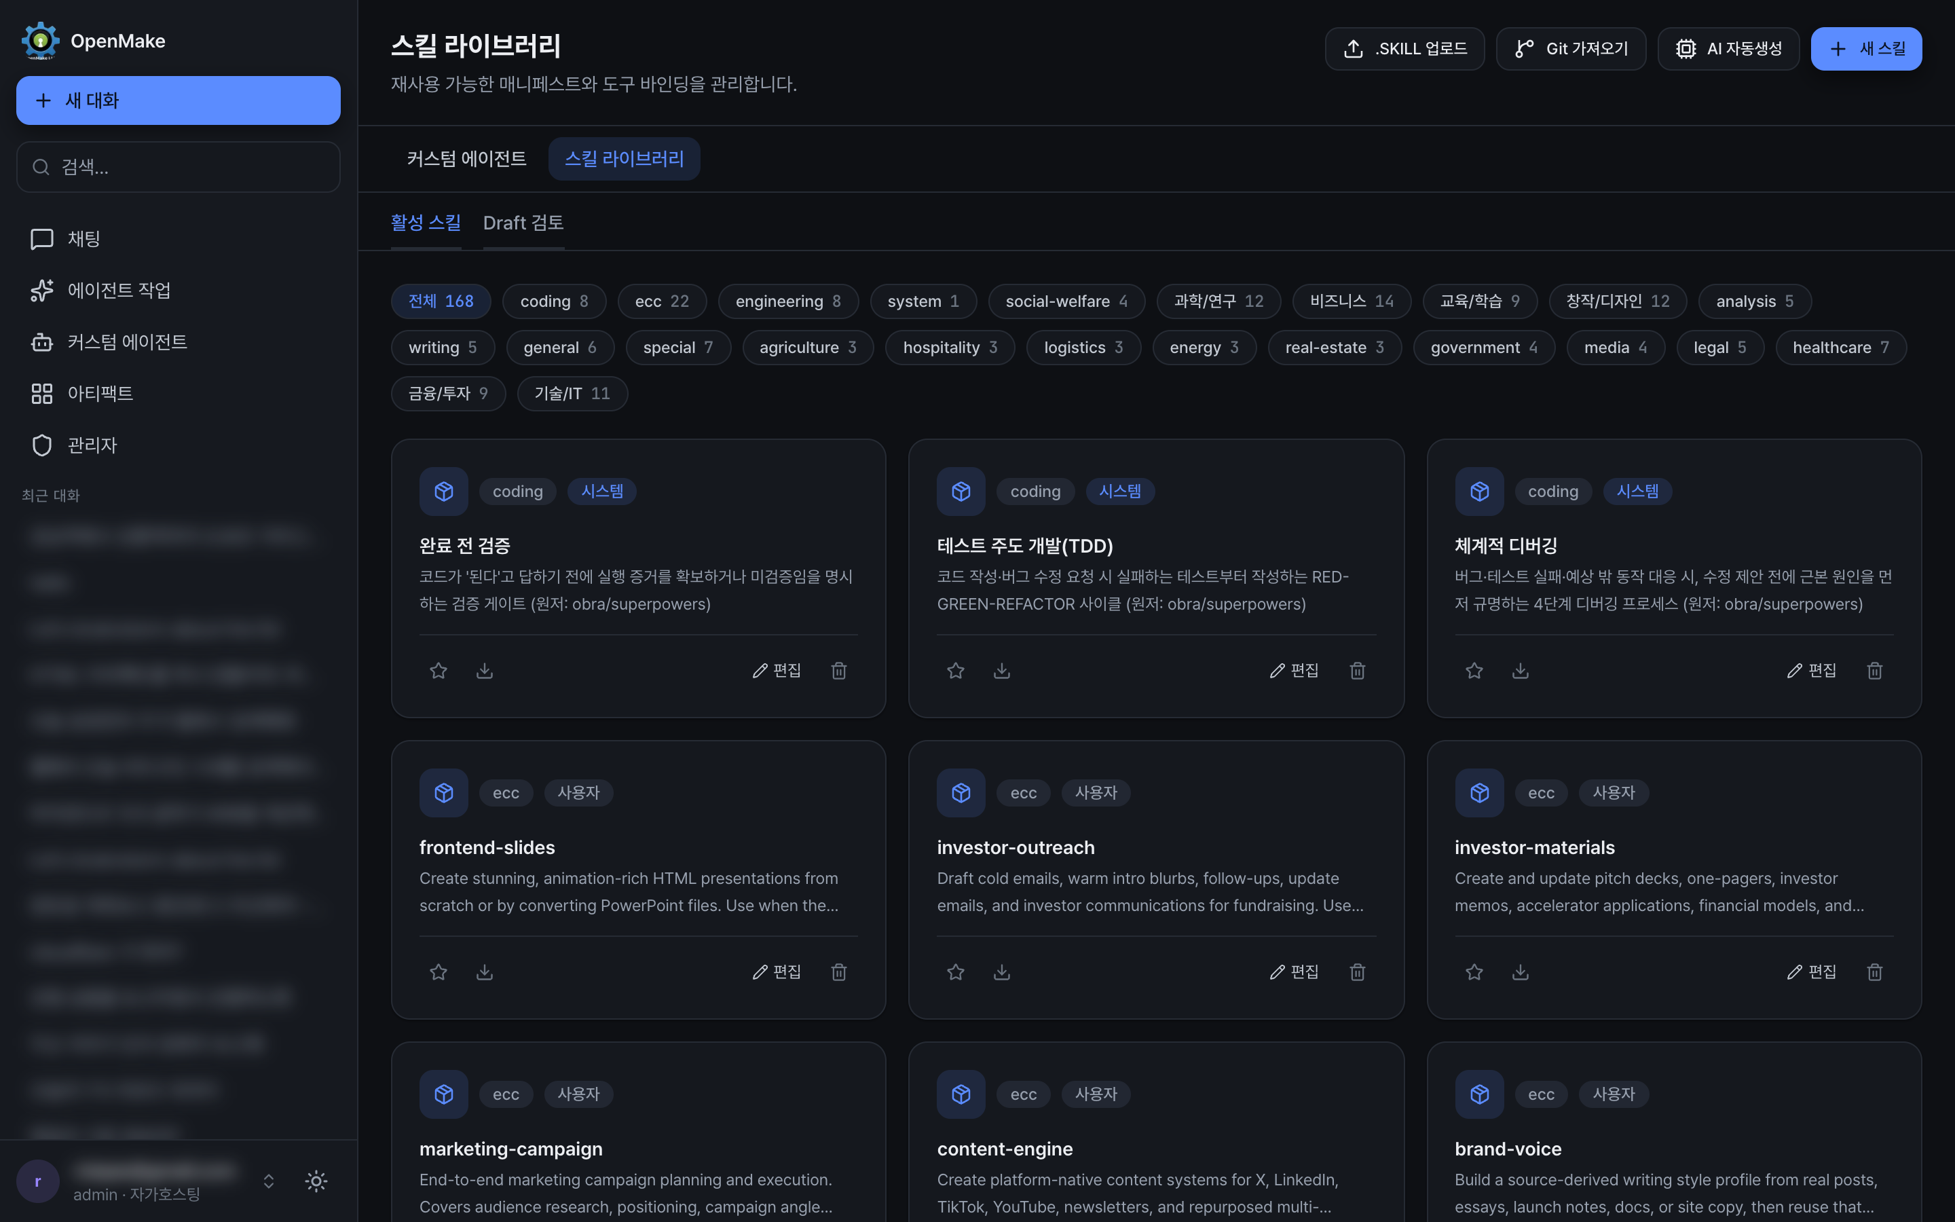The height and width of the screenshot is (1222, 1955).
Task: Delete the 테스트 주도 개발(TDD) skill
Action: pyautogui.click(x=1357, y=670)
